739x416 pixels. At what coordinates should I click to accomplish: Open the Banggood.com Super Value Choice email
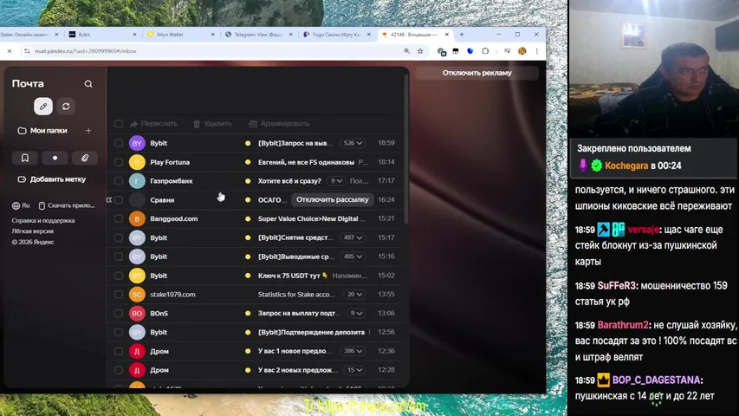308,219
